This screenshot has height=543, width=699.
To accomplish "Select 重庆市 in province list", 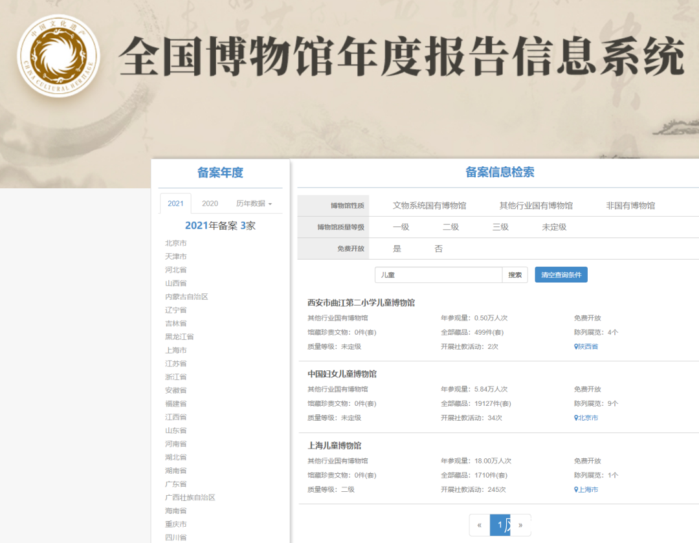I will tap(175, 524).
